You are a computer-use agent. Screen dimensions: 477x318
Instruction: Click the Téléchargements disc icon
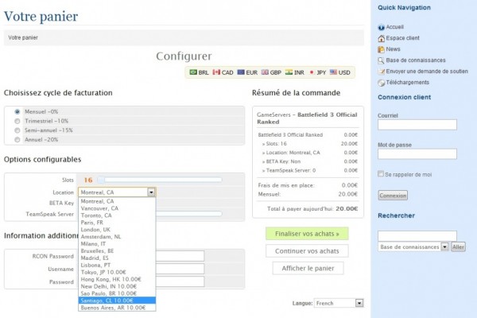(x=381, y=83)
